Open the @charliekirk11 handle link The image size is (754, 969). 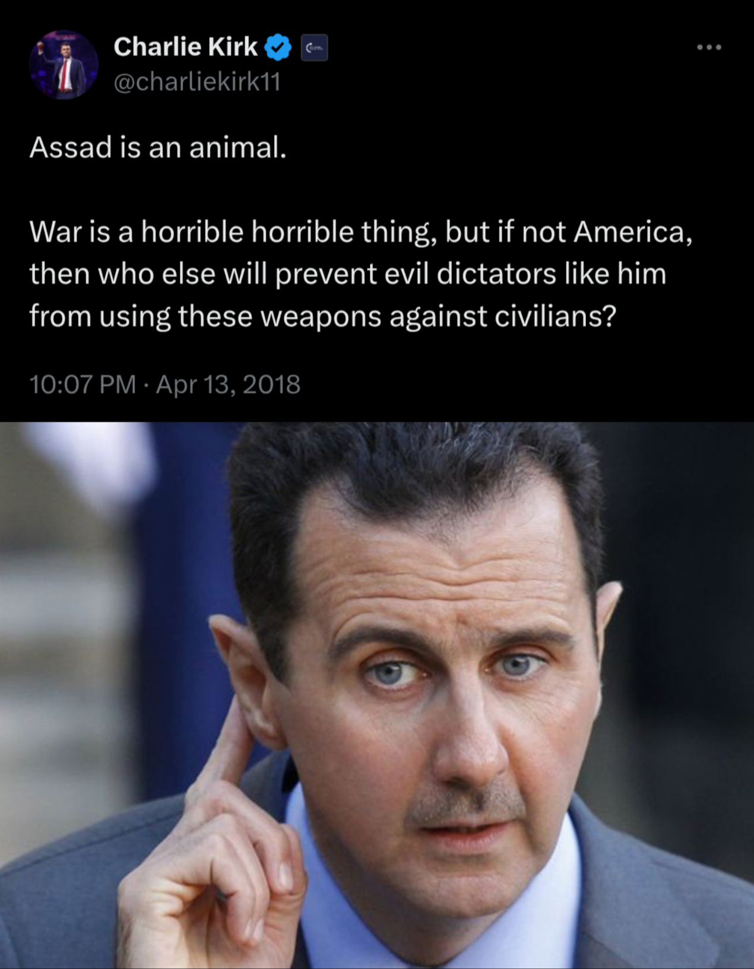click(197, 82)
